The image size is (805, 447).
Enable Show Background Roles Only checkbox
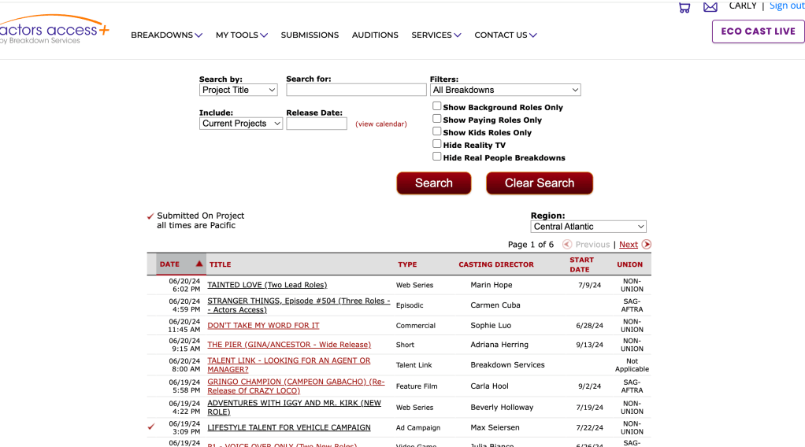[437, 106]
